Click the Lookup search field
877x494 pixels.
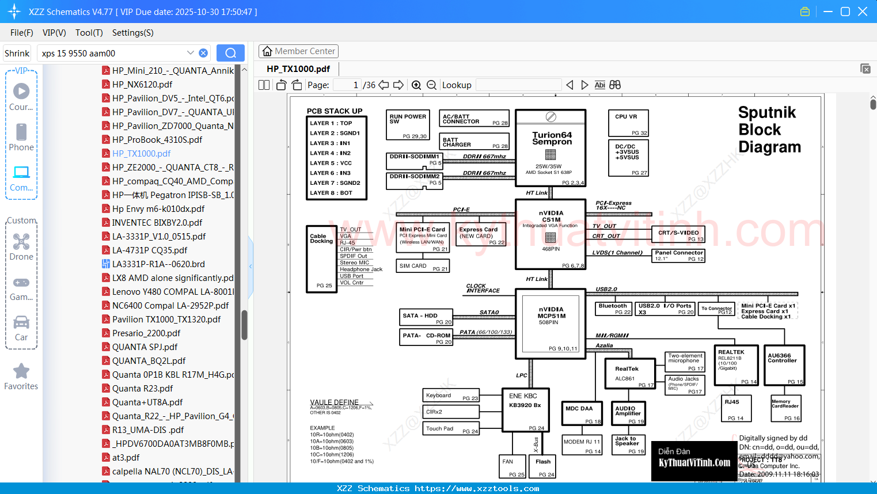[518, 85]
